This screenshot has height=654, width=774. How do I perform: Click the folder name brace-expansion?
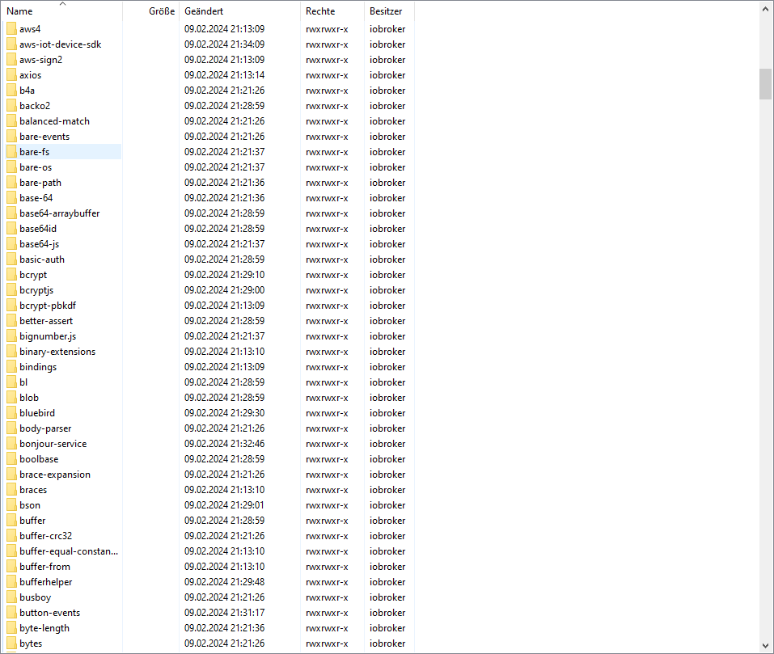[55, 475]
